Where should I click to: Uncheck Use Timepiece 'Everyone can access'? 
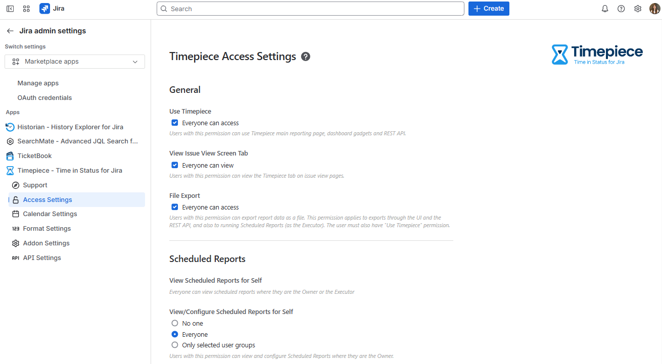tap(175, 123)
